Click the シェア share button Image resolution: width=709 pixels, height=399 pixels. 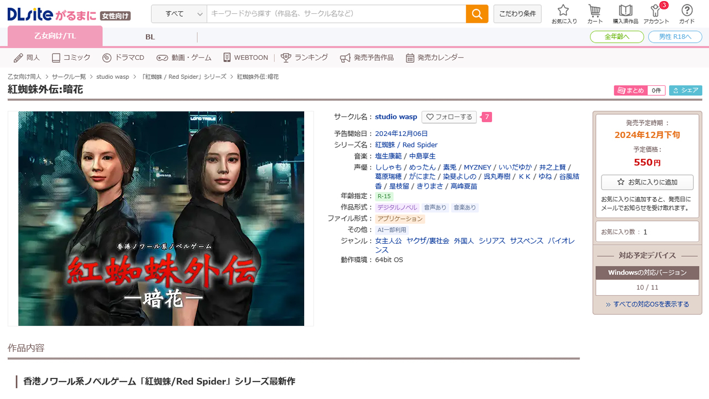pos(686,90)
